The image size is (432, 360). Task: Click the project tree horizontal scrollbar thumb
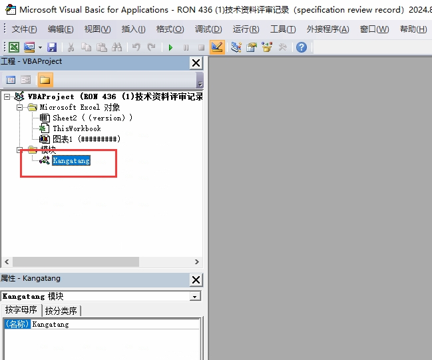[76, 262]
